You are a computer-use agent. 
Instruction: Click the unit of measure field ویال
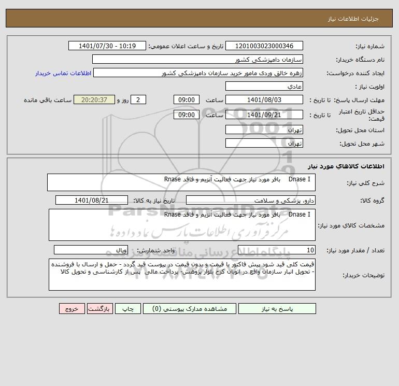pyautogui.click(x=91, y=250)
